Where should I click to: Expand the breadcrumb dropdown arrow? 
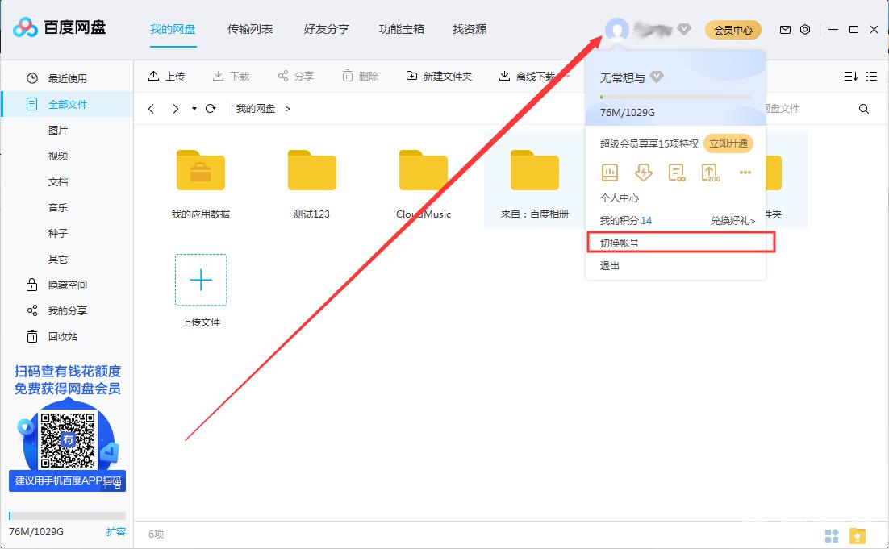194,108
